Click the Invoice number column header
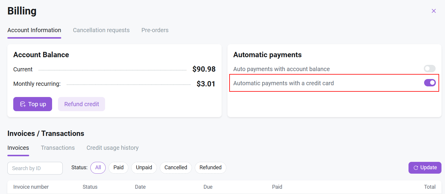 coord(31,187)
